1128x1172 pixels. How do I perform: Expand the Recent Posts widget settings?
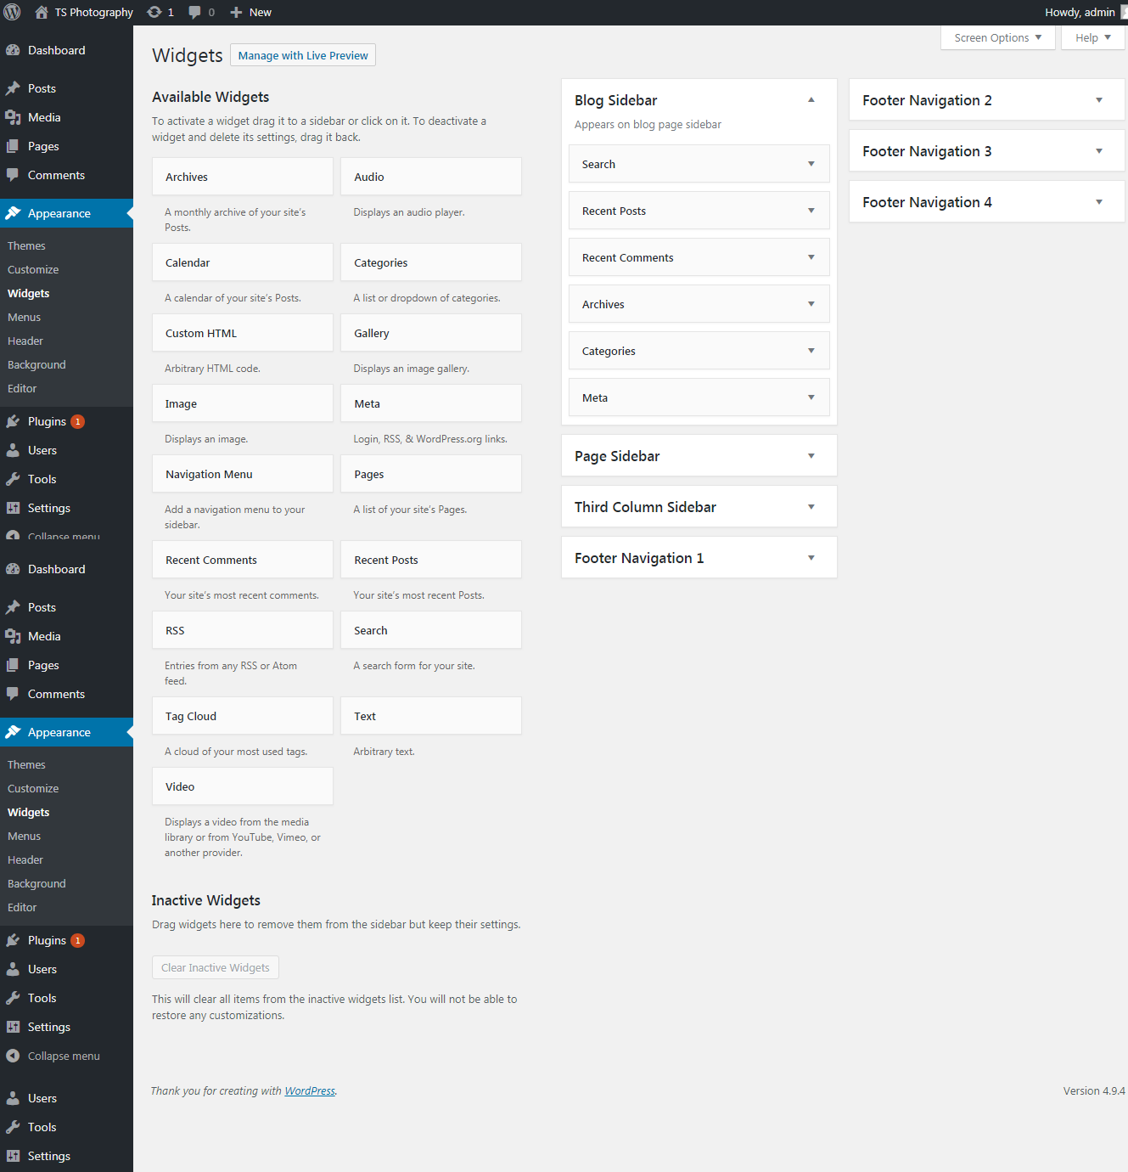[x=811, y=211]
